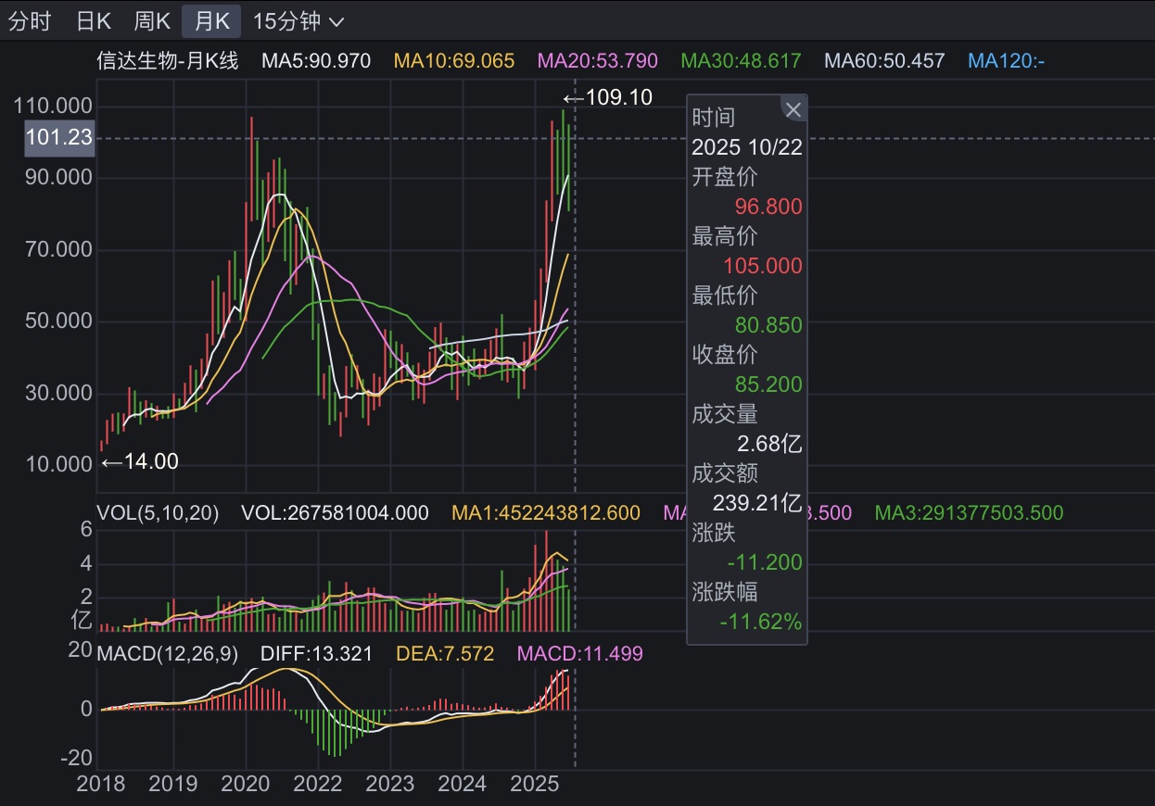Click the 信达生物-月K线 chart title
The image size is (1155, 806).
168,61
